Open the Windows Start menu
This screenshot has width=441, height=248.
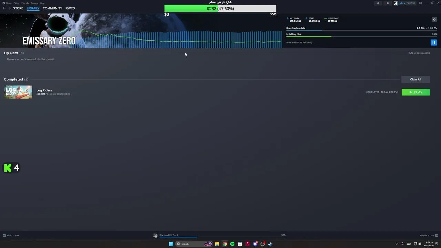(x=171, y=244)
